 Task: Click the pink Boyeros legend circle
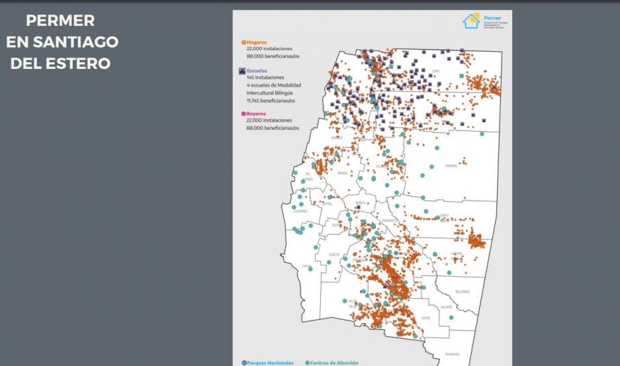[x=244, y=114]
